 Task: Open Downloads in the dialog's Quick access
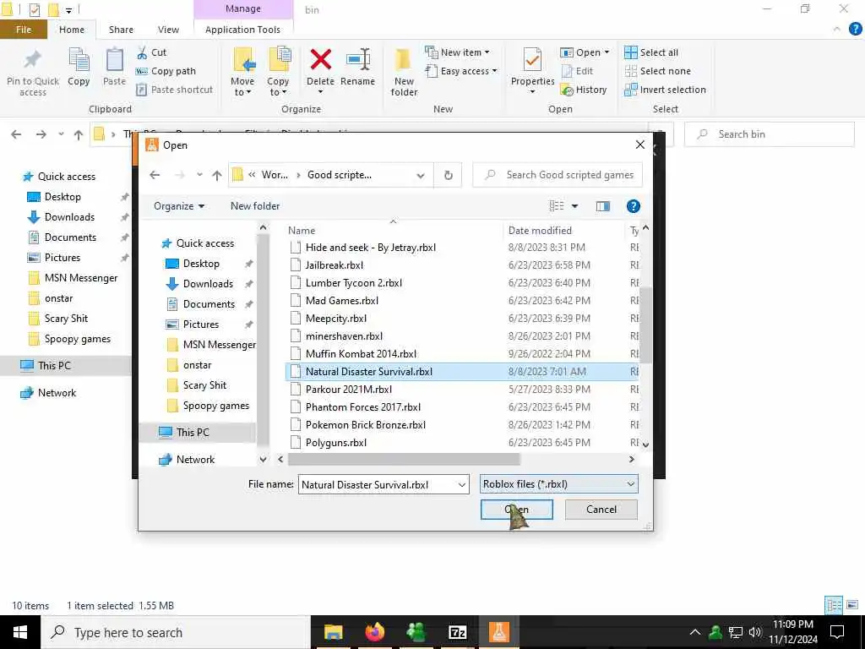pyautogui.click(x=208, y=284)
